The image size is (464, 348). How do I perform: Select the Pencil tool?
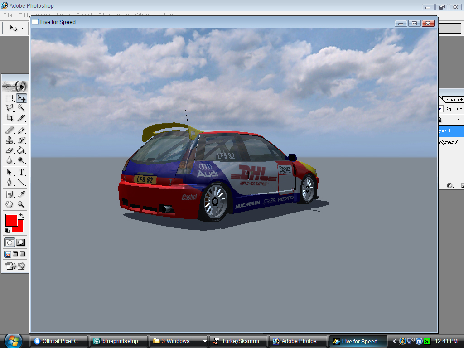(x=21, y=130)
